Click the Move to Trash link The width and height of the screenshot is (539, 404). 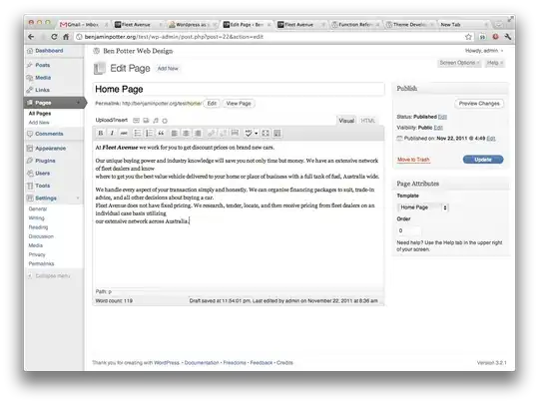click(413, 160)
